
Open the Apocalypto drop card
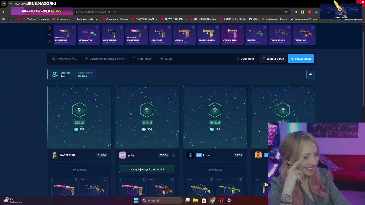88,35
